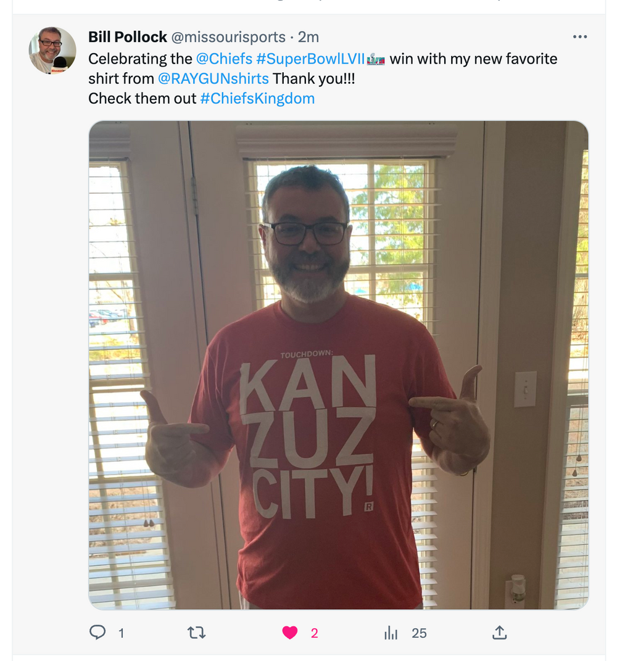Screen dimensions: 617x661
Task: Click the like count number 2
Action: click(315, 633)
